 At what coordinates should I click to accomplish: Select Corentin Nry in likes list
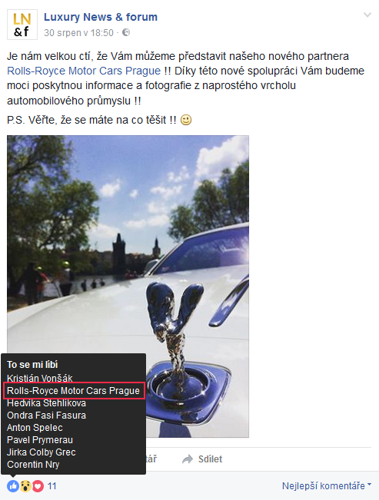(33, 465)
